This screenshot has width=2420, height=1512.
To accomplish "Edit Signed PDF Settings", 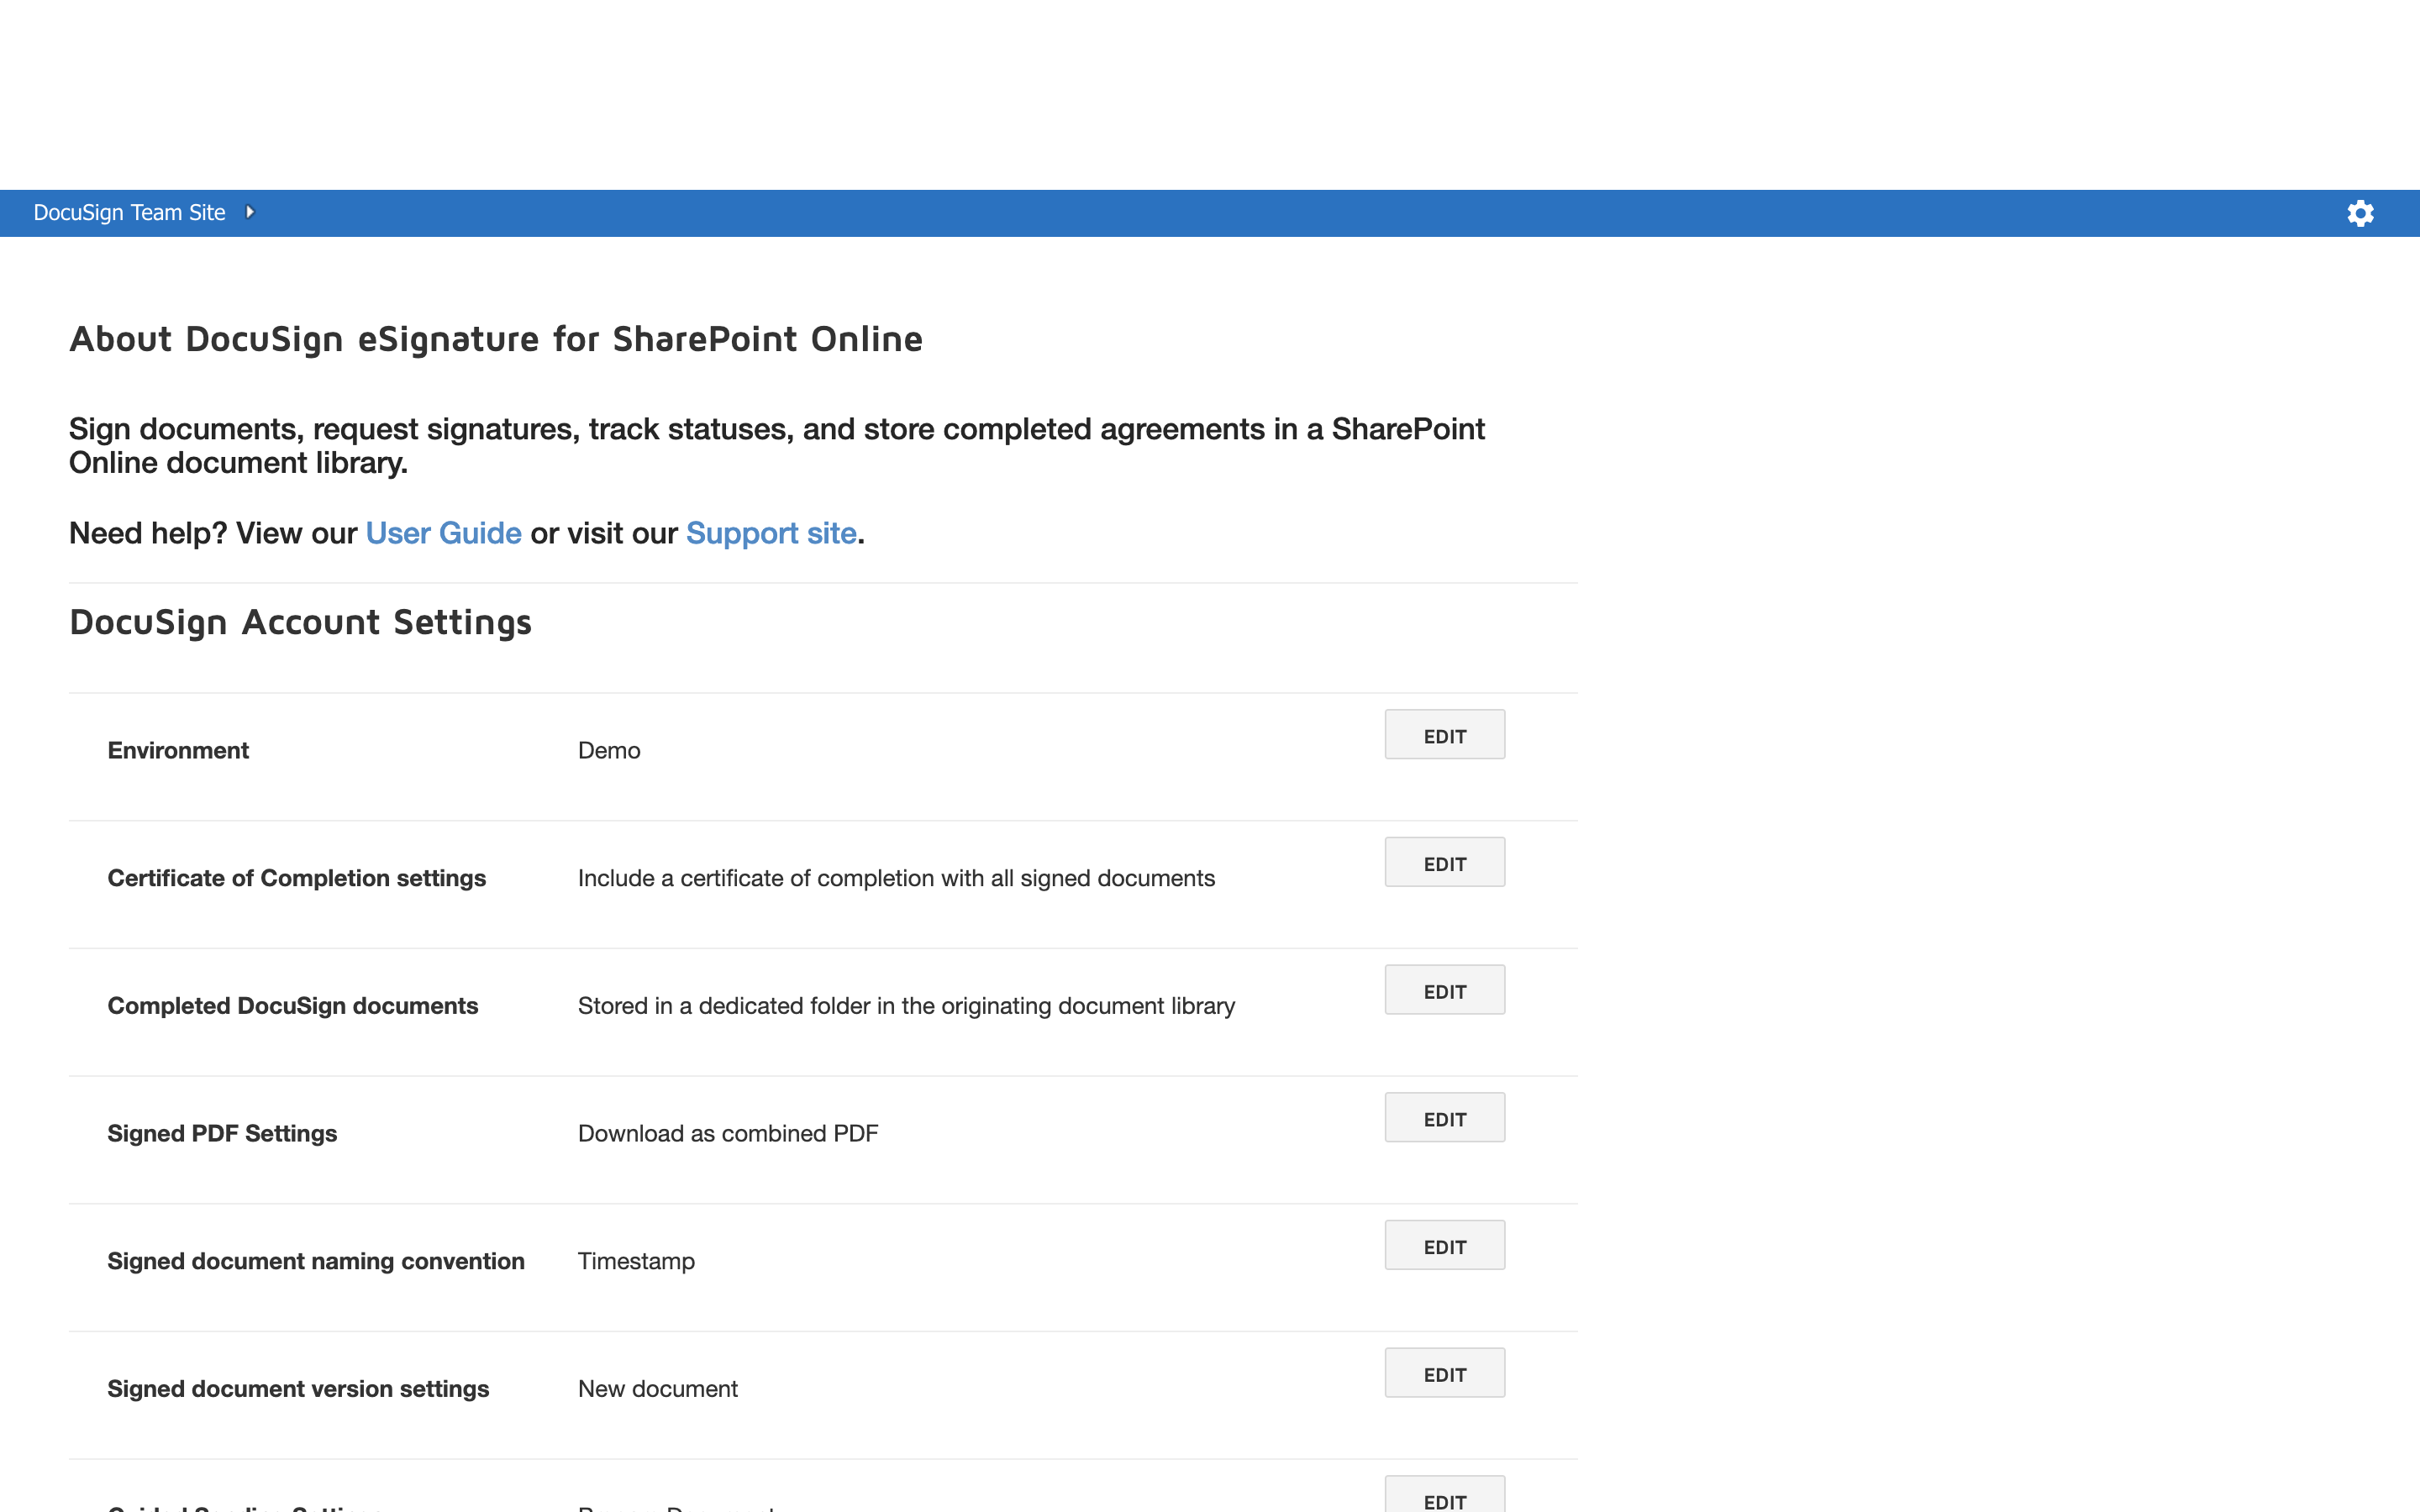I will click(x=1444, y=1118).
